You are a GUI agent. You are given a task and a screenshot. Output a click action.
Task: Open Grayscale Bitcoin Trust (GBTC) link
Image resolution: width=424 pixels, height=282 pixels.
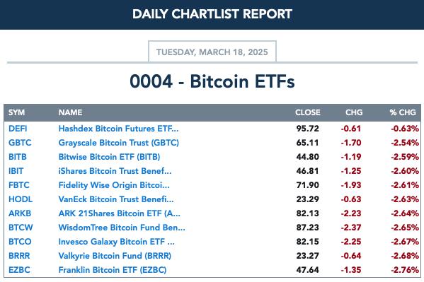[119, 143]
